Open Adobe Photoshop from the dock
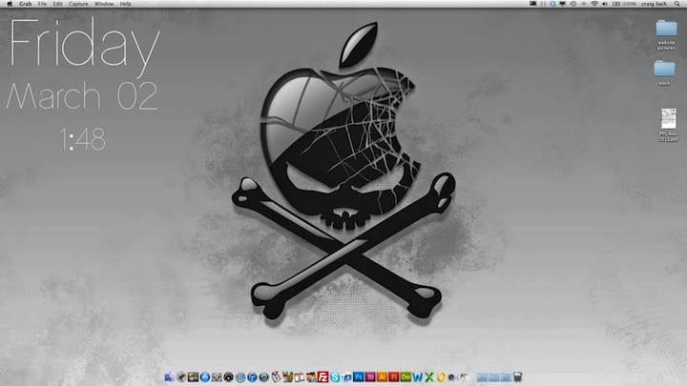 tap(359, 376)
